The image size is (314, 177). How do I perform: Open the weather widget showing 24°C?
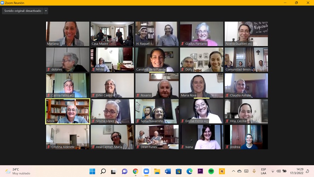18,171
